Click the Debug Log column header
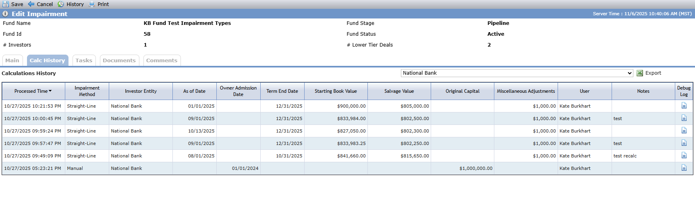Viewport: 695px width, 198px height. [x=684, y=91]
